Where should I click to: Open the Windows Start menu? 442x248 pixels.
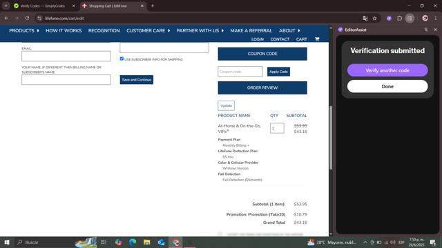[7, 242]
